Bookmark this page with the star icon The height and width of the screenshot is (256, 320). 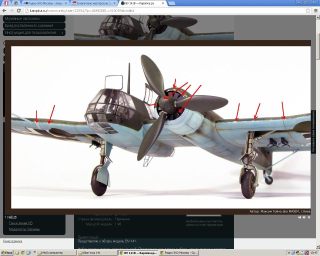(x=308, y=10)
